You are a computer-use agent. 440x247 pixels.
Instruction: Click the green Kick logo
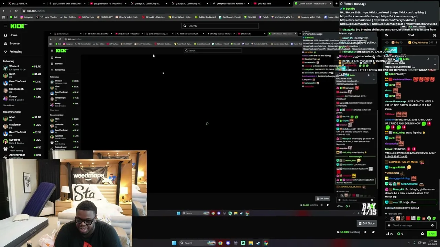pyautogui.click(x=19, y=26)
